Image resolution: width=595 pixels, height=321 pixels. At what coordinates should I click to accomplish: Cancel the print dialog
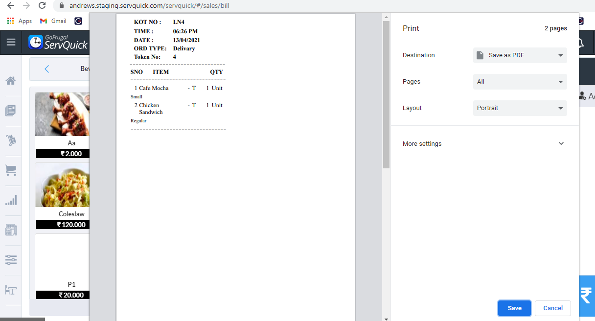tap(553, 308)
